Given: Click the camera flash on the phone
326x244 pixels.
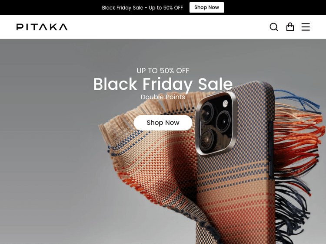Looking at the screenshot, I should [x=225, y=104].
